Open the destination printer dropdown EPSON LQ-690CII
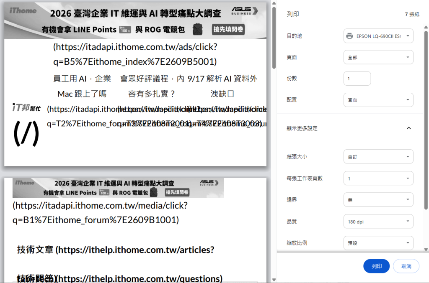429x283 pixels. click(x=378, y=36)
